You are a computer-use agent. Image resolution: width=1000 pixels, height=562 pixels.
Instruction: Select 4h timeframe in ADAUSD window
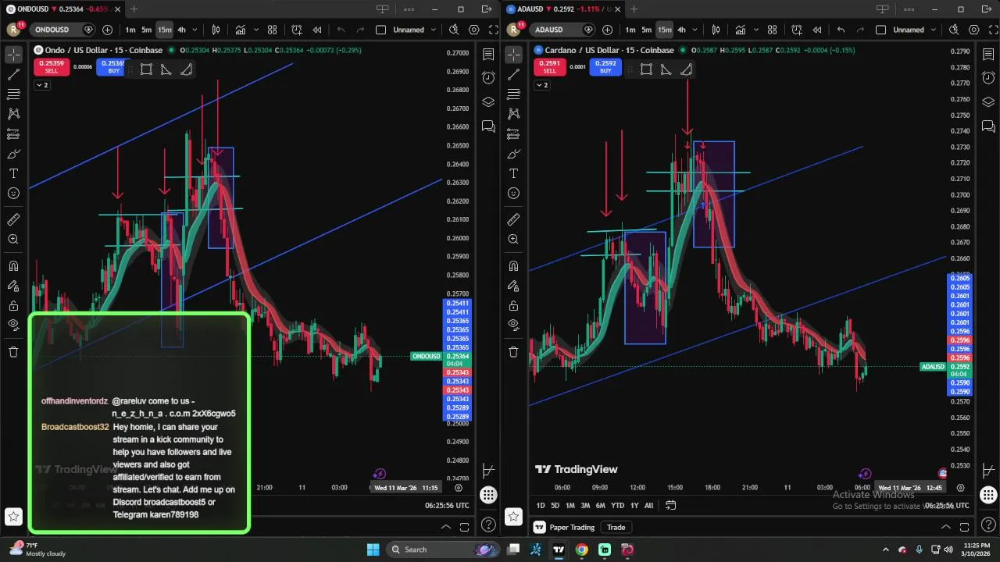point(681,30)
